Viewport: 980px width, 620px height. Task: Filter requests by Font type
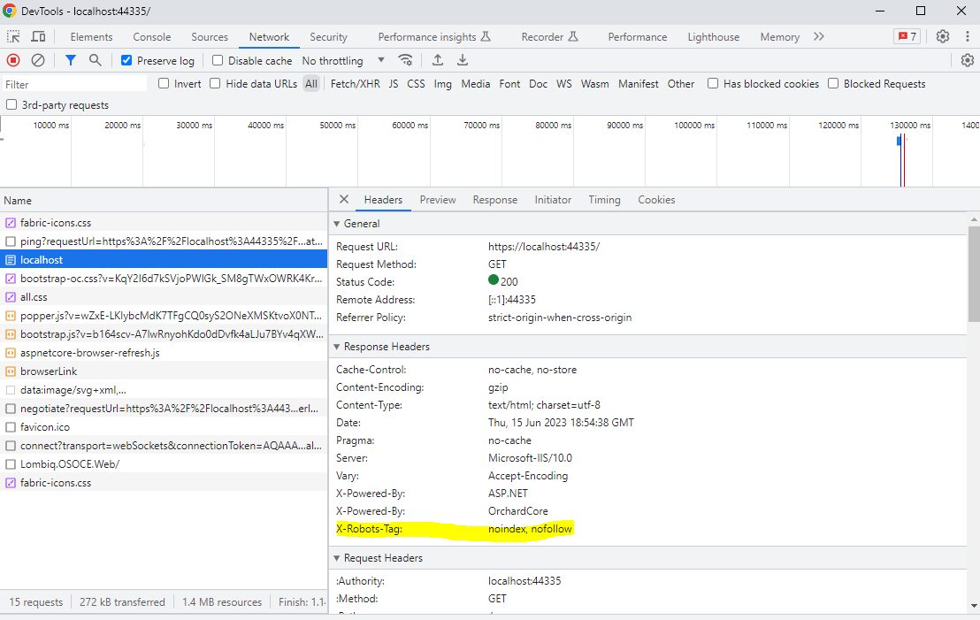coord(509,84)
